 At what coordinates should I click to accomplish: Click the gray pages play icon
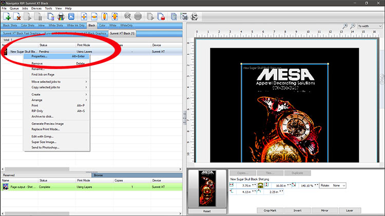pos(150,17)
